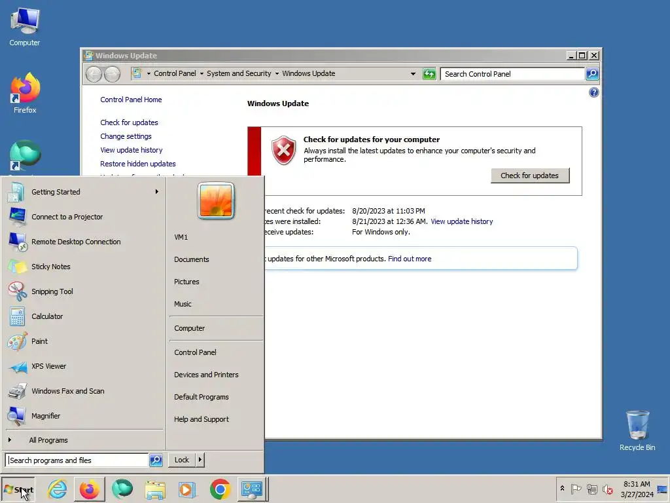Show hidden tray icons arrow

pos(562,489)
